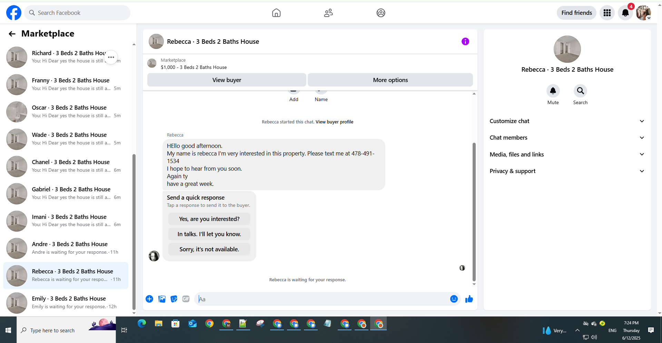Open Microsoft Store in the taskbar
662x343 pixels.
click(x=176, y=323)
